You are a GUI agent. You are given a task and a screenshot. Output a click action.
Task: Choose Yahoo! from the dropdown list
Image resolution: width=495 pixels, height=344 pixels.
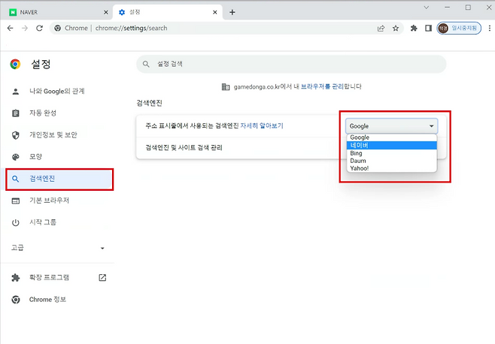[x=391, y=168]
